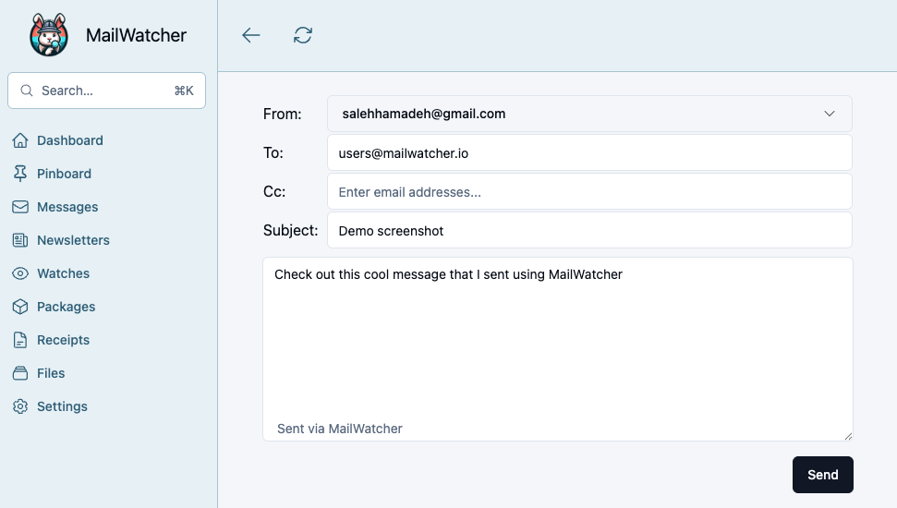The width and height of the screenshot is (897, 508).
Task: Click the To recipient field
Action: 589,152
